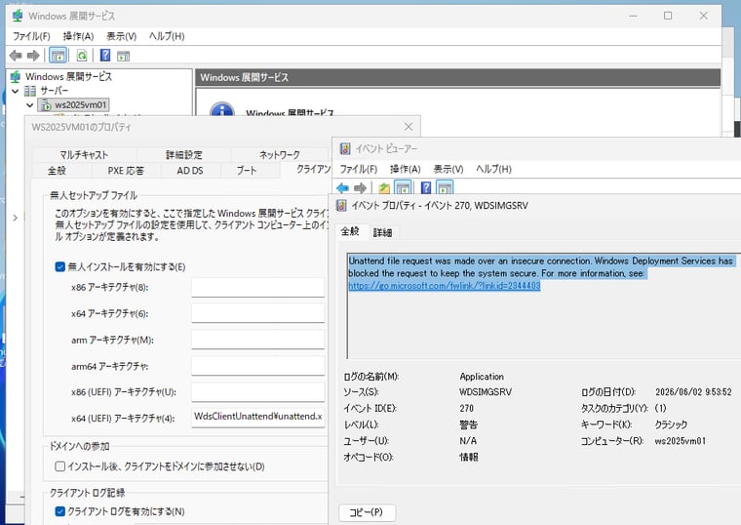
Task: Click x64 アーキテクチャ(6) file field
Action: (x=258, y=313)
